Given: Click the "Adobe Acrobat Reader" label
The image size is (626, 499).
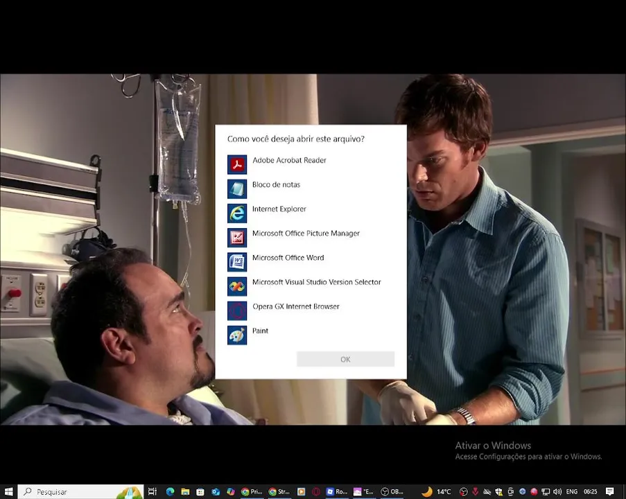Looking at the screenshot, I should (x=290, y=160).
